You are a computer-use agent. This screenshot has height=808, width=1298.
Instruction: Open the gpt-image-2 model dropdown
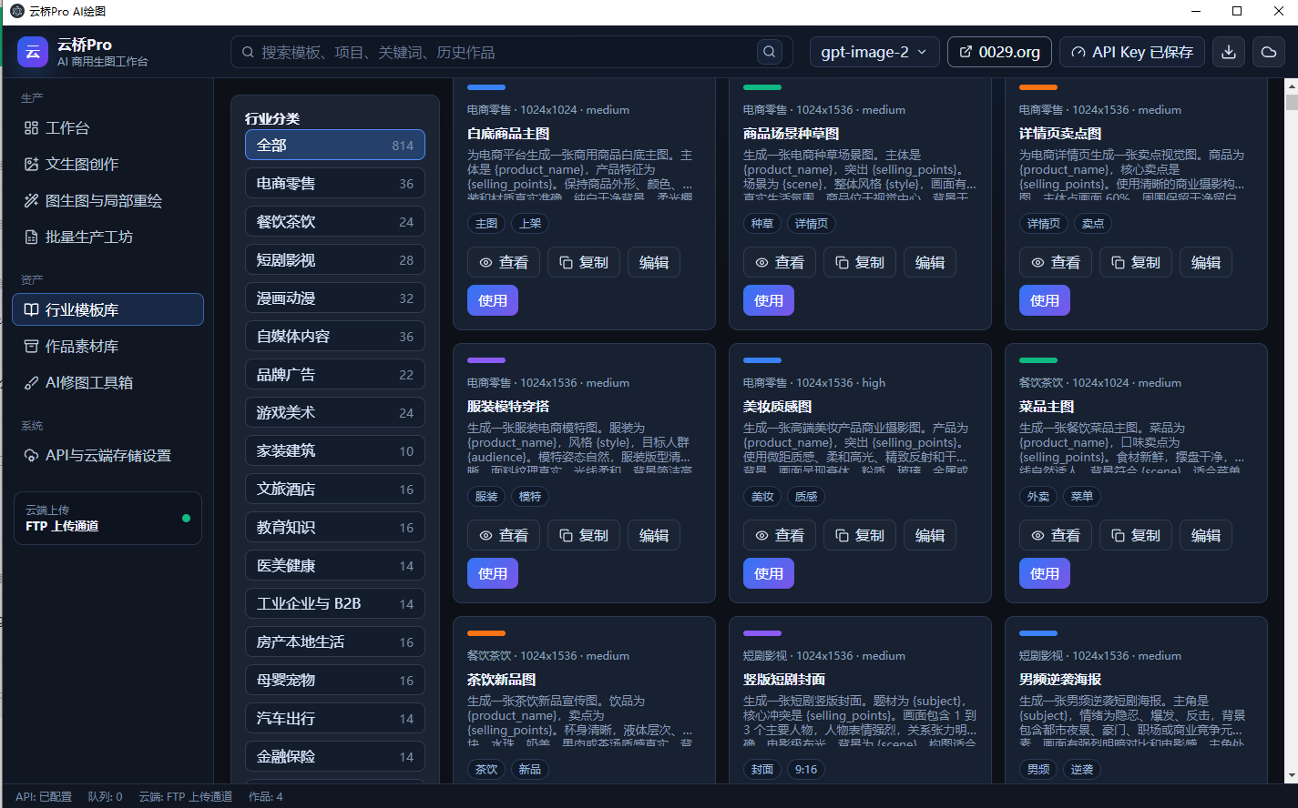coord(874,52)
